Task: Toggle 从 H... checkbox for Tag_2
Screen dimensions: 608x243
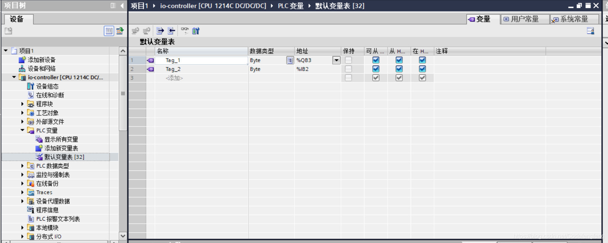Action: point(399,69)
